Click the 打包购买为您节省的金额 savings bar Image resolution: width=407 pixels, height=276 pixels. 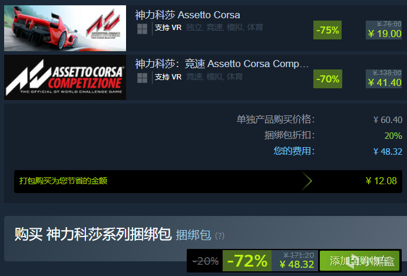coord(208,181)
